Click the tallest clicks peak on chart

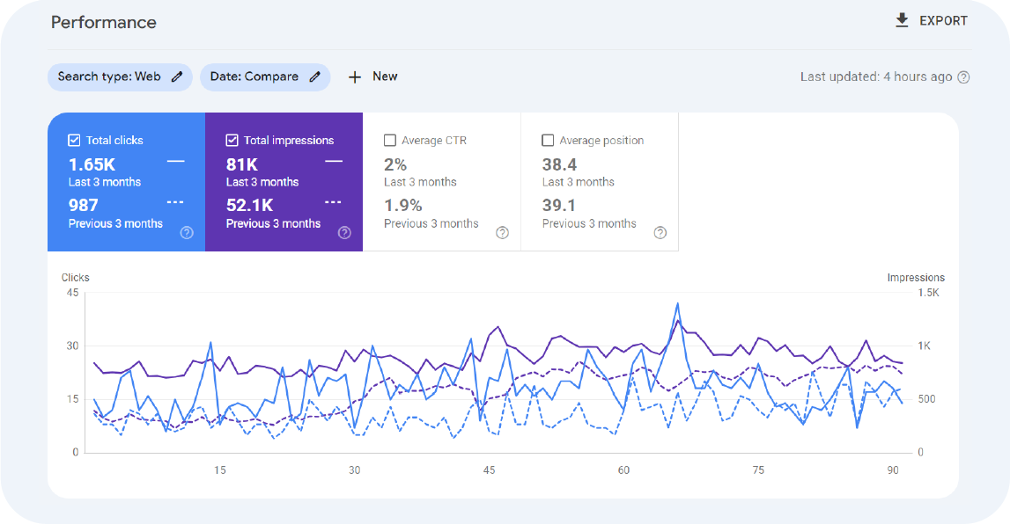pyautogui.click(x=677, y=304)
